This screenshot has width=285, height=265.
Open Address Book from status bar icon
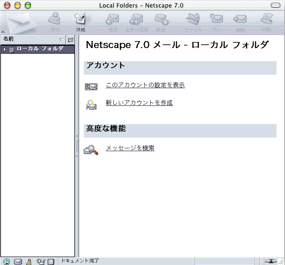[x=51, y=262]
